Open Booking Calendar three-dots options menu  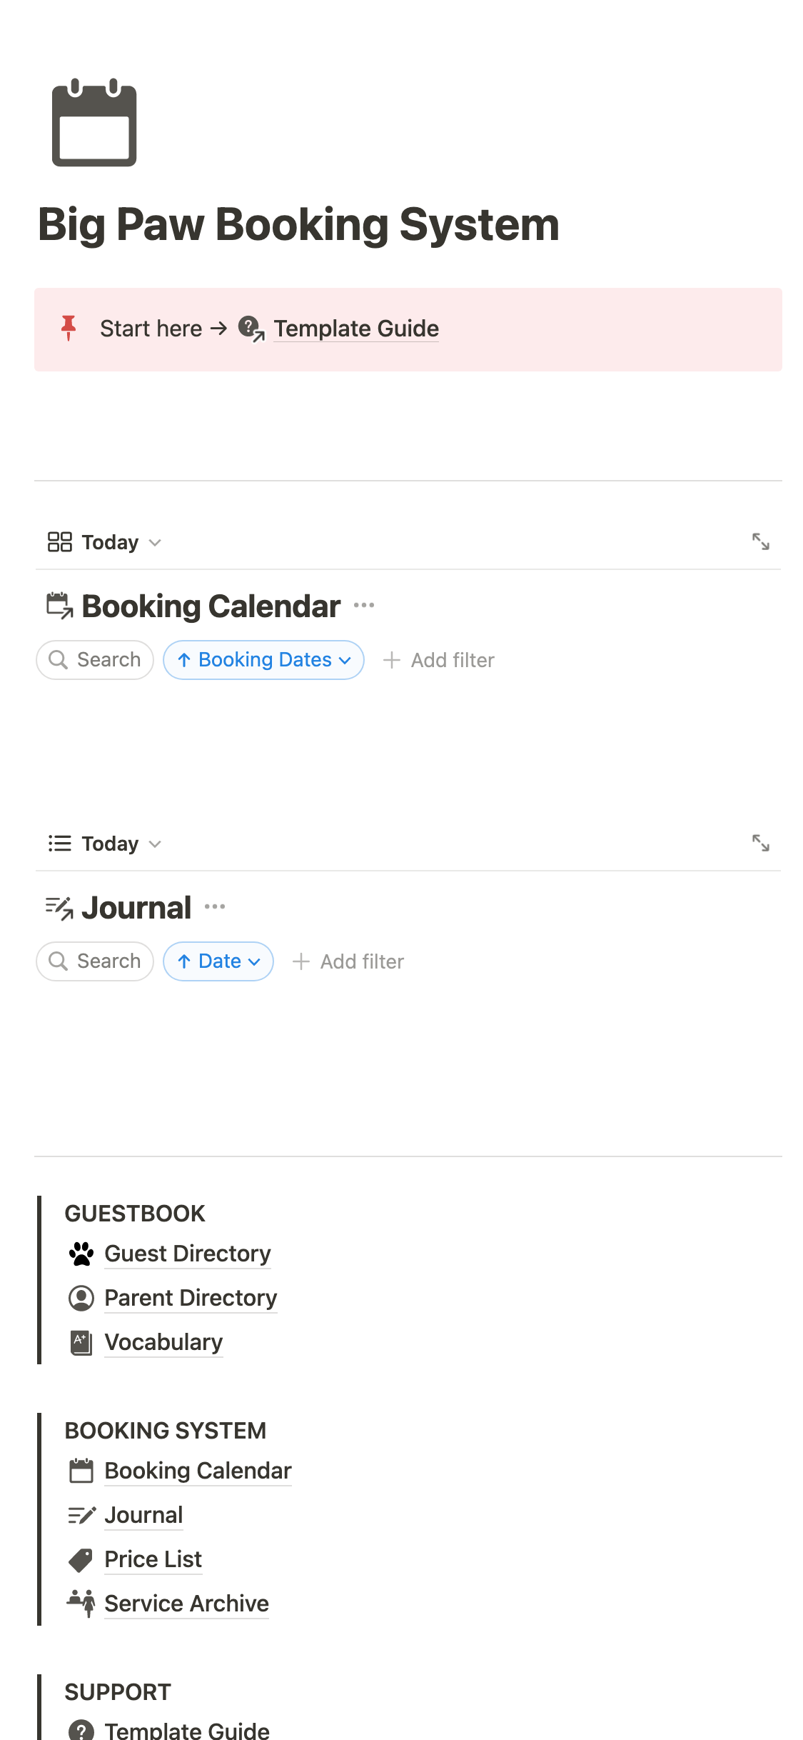(364, 606)
